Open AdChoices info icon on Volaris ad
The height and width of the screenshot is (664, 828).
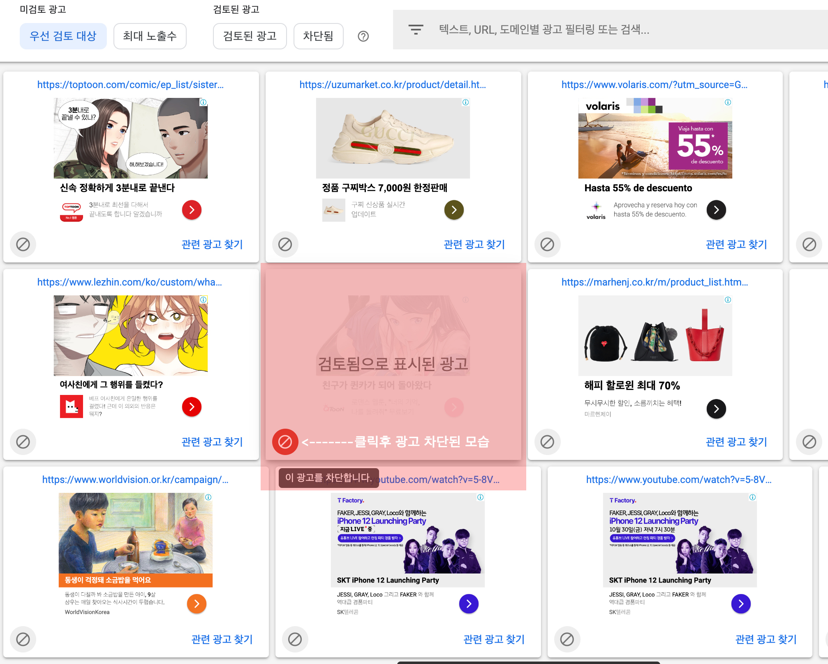(x=728, y=102)
